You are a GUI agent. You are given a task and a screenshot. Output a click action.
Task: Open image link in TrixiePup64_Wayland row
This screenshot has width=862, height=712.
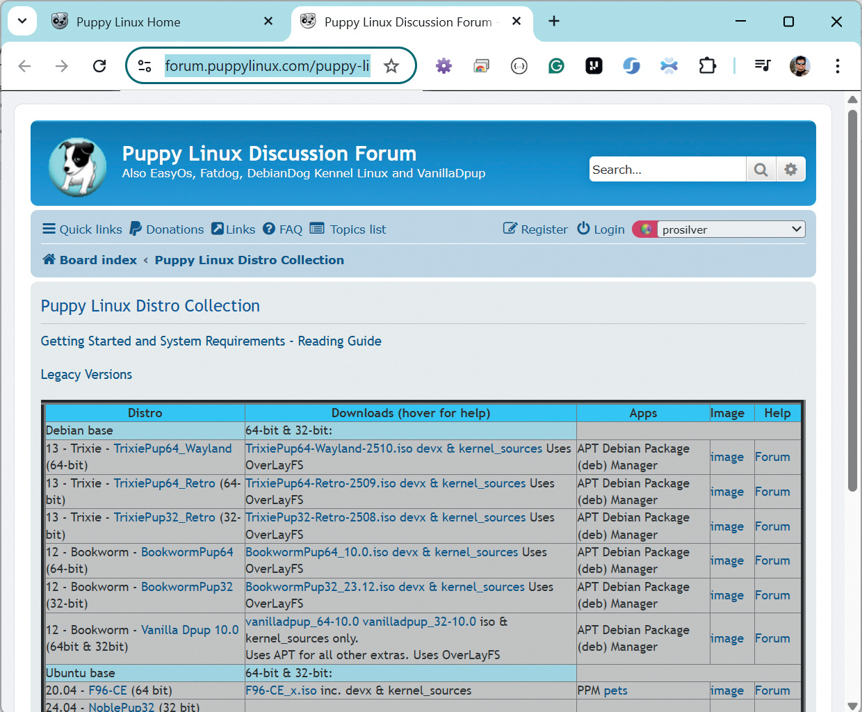(x=727, y=457)
